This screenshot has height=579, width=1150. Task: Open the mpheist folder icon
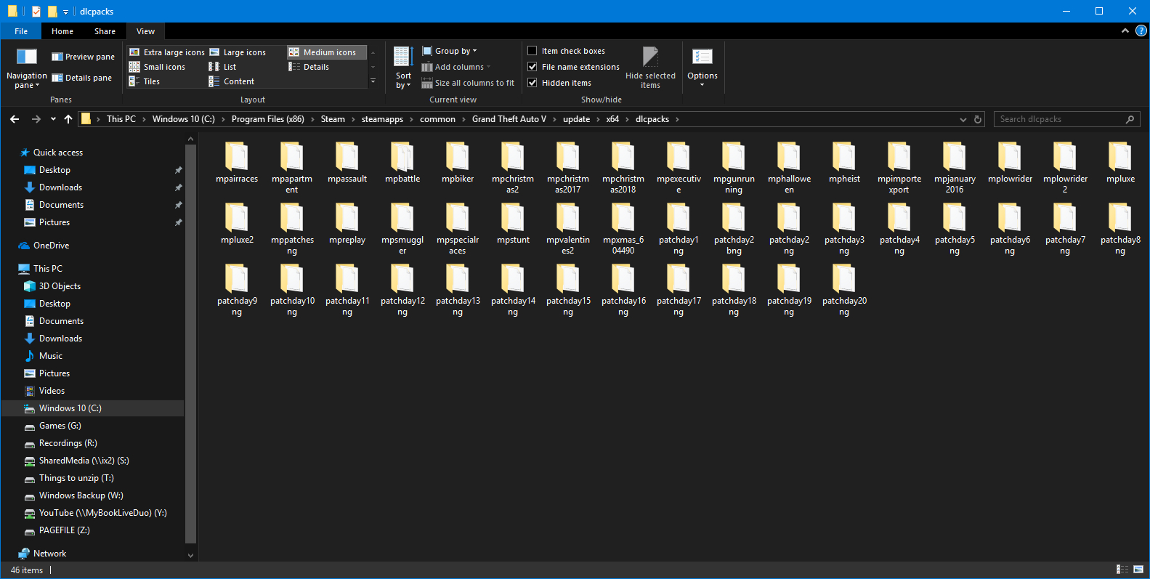click(x=844, y=157)
